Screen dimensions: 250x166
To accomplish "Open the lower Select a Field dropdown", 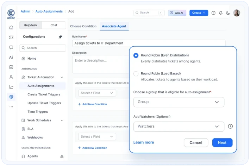I will coord(97,137).
